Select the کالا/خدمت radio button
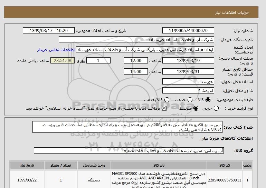266x188 pixels. pos(167,100)
